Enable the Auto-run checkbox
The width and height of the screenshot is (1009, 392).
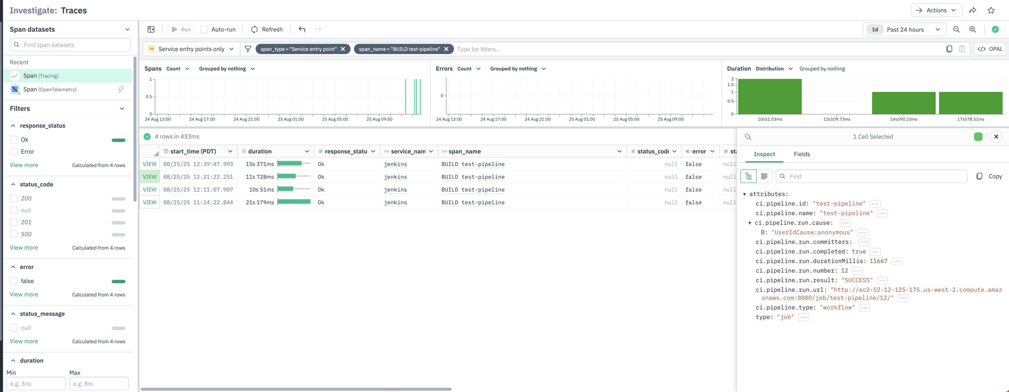click(x=204, y=29)
